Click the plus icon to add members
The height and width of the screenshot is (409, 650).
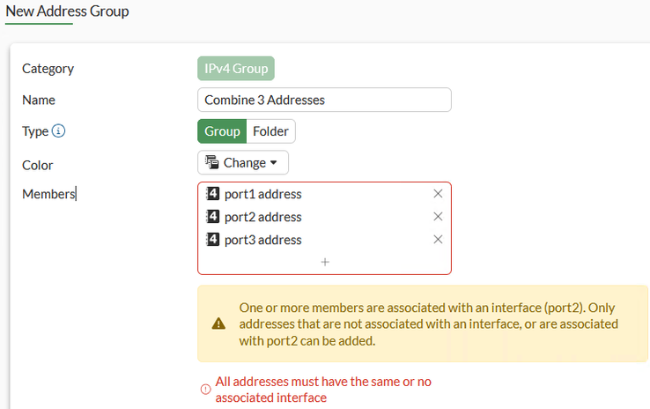[x=325, y=262]
